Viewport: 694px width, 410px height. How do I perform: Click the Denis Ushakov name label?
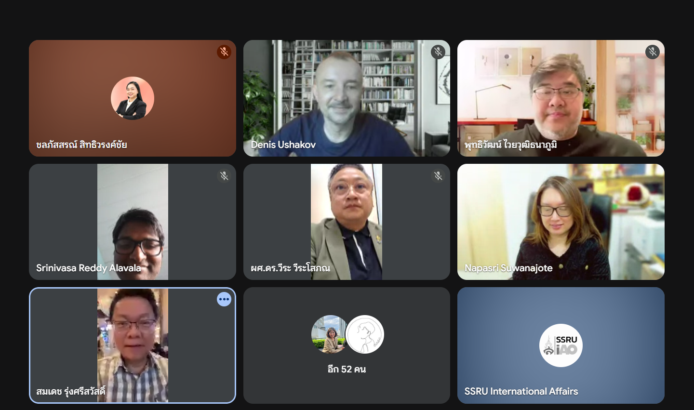(283, 145)
